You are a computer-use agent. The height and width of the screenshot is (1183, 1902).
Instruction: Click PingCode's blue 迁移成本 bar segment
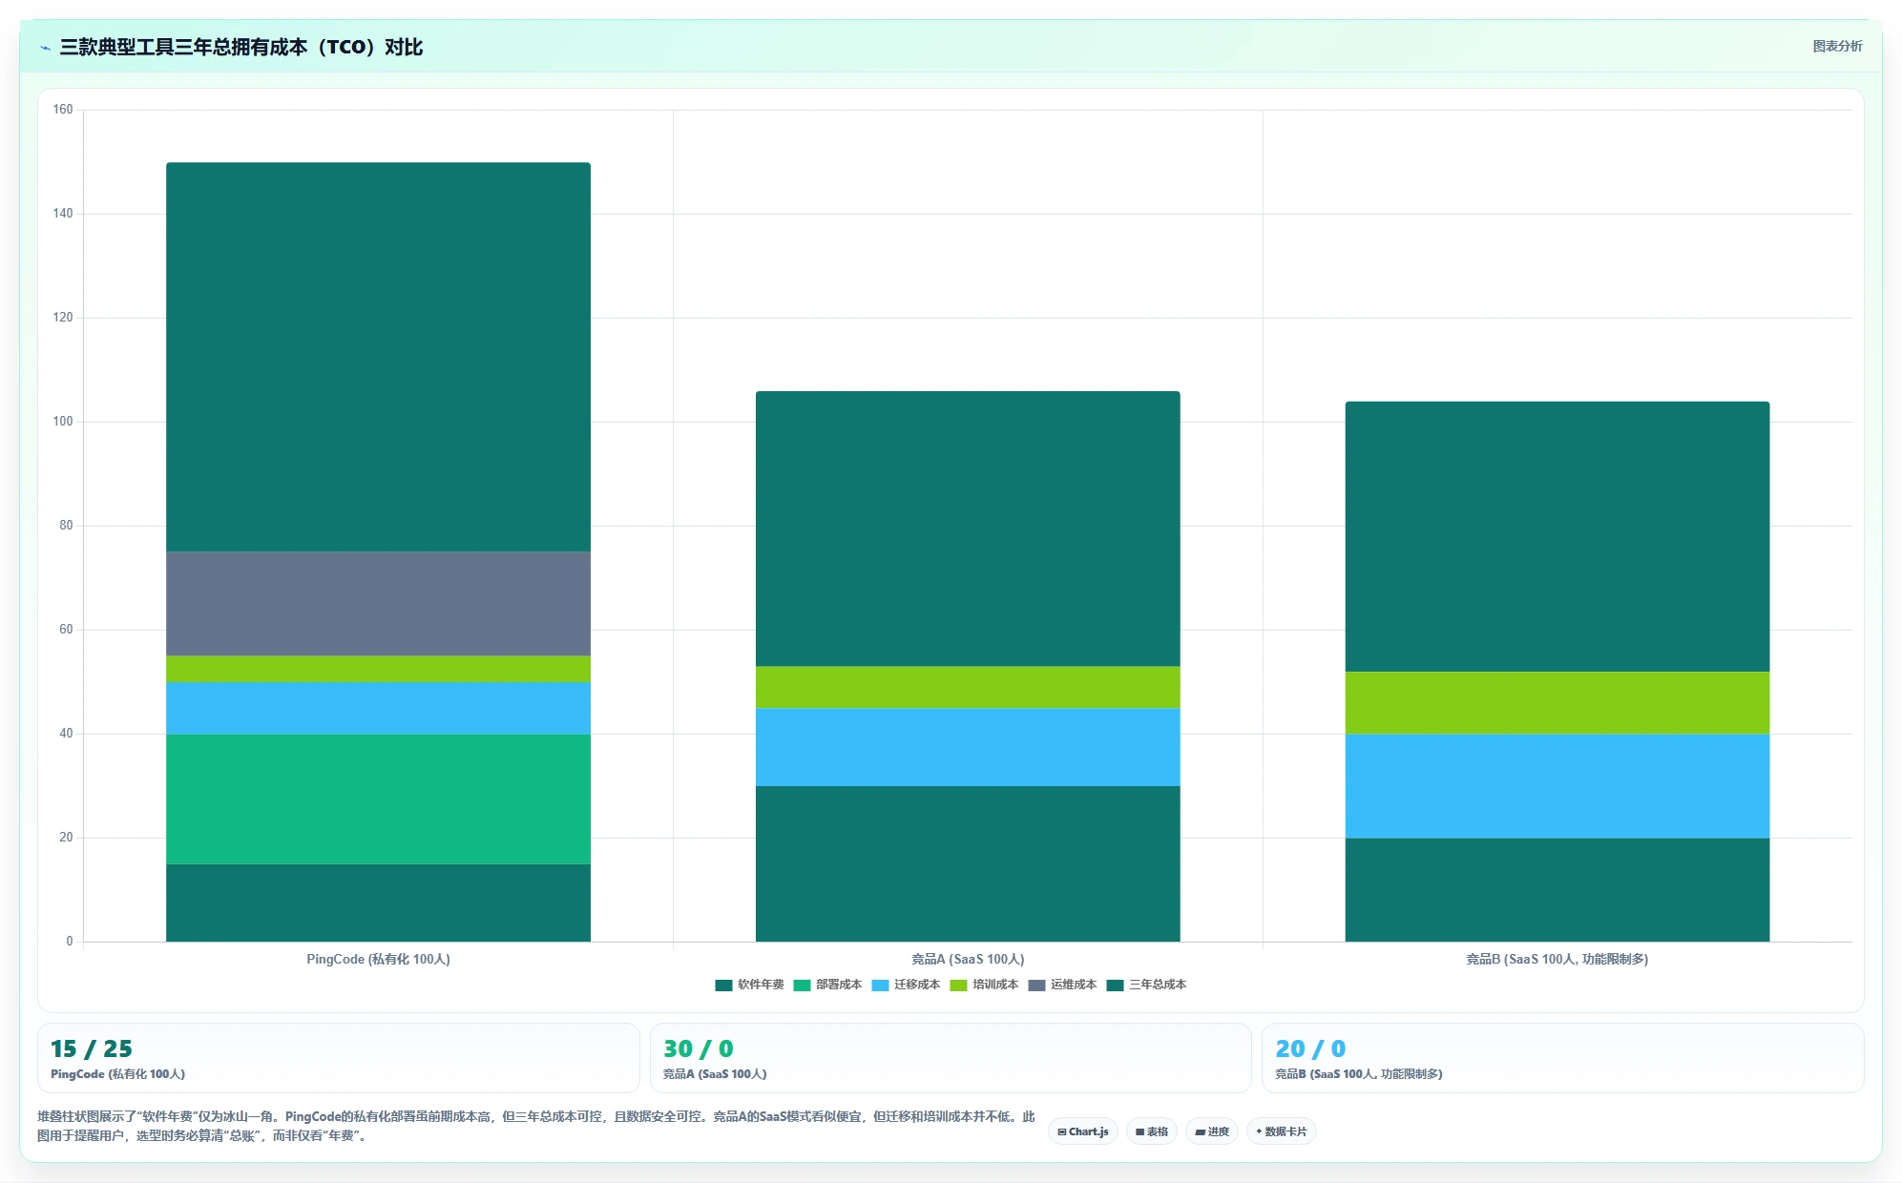point(378,708)
